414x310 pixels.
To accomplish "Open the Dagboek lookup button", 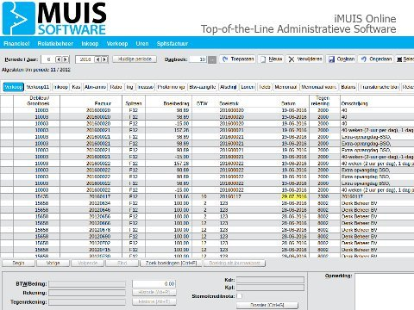I will [212, 59].
